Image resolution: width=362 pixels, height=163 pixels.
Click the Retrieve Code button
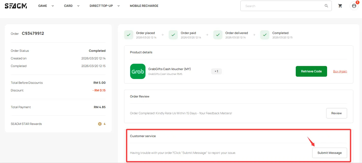311,71
